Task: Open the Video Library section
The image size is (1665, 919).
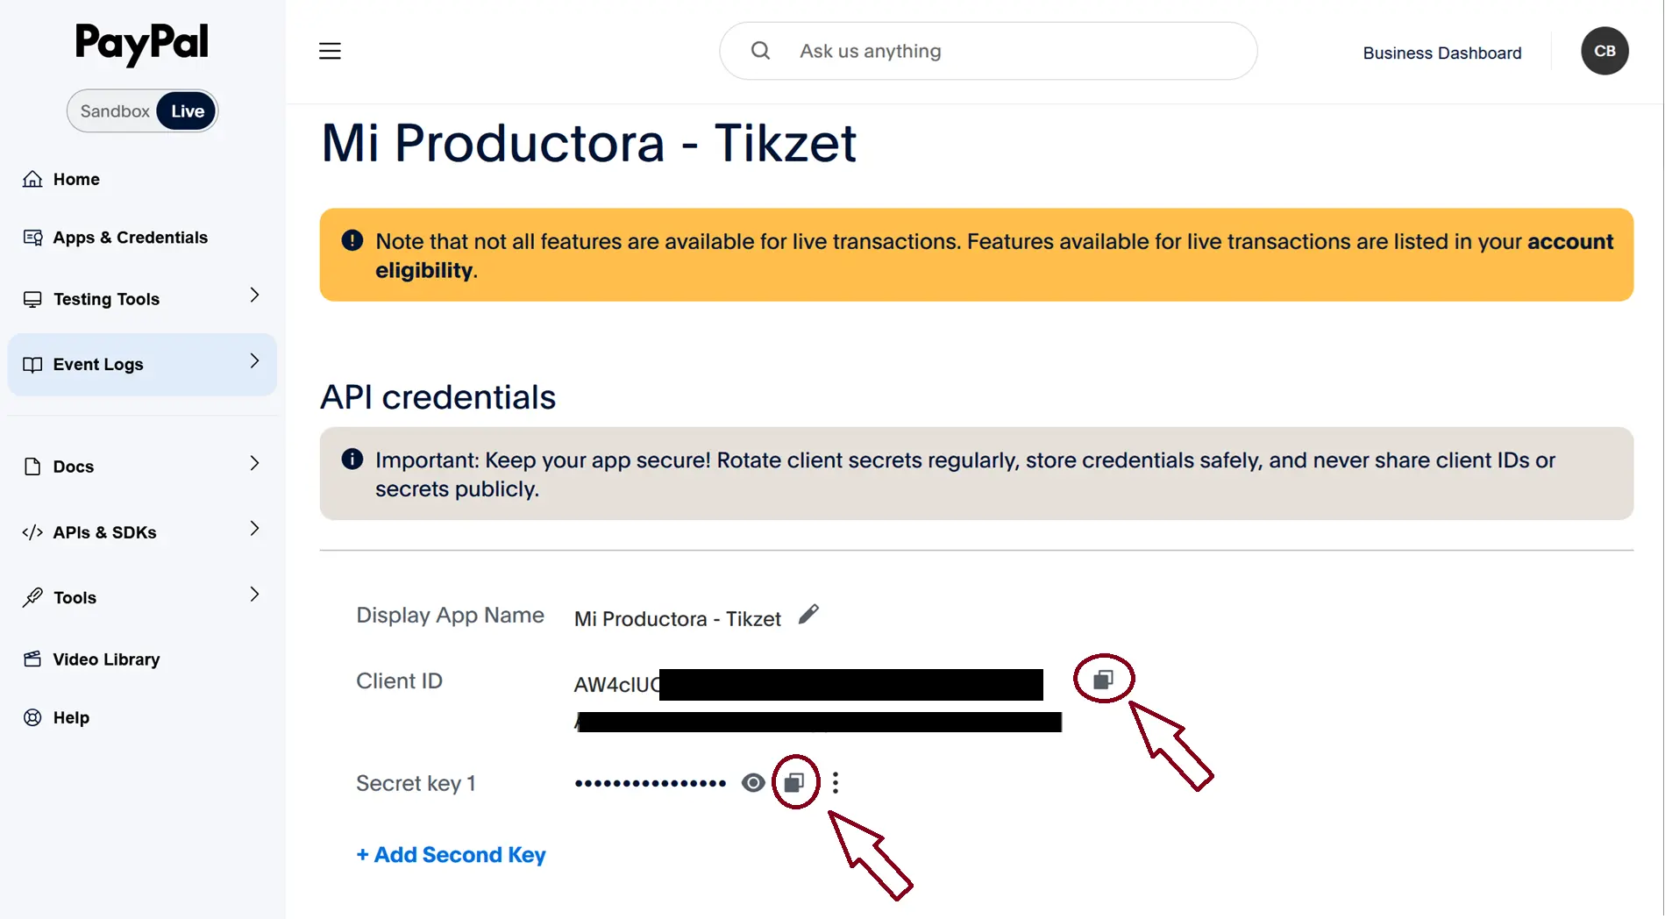Action: tap(106, 659)
